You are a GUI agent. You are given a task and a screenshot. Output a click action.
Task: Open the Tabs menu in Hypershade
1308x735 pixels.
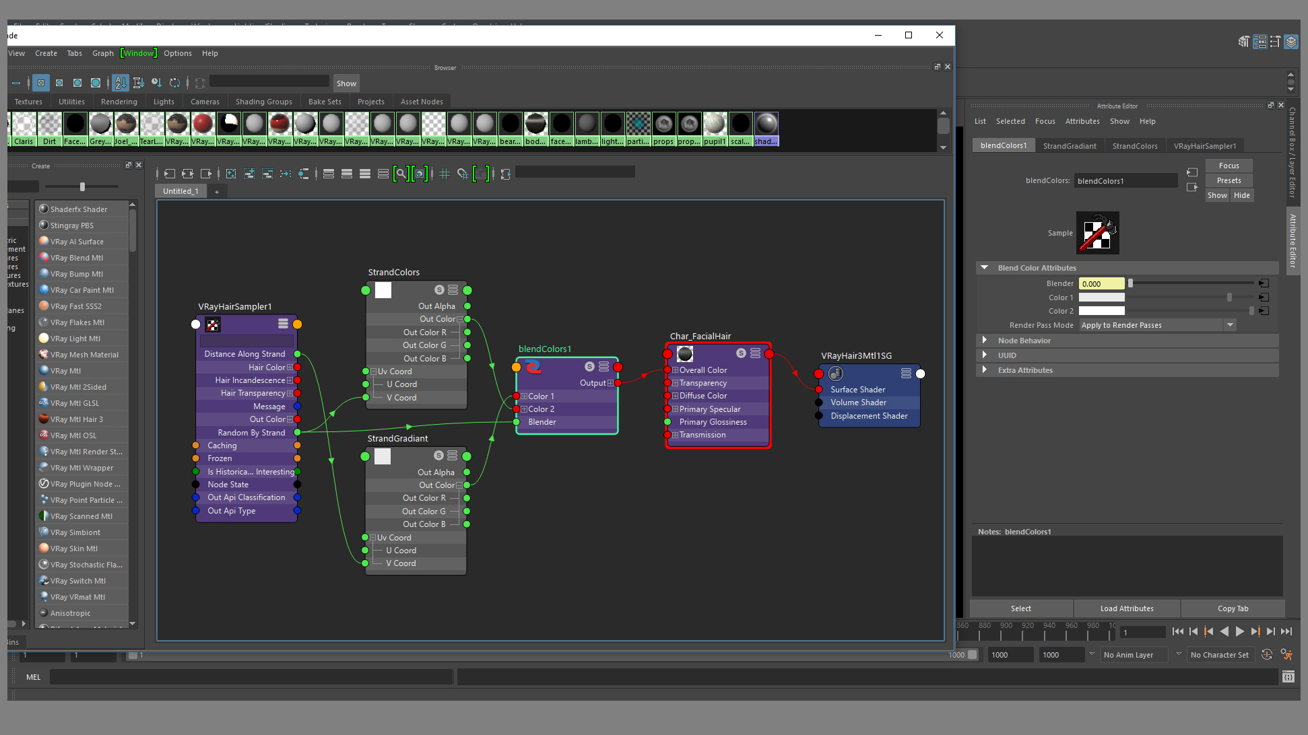(74, 53)
